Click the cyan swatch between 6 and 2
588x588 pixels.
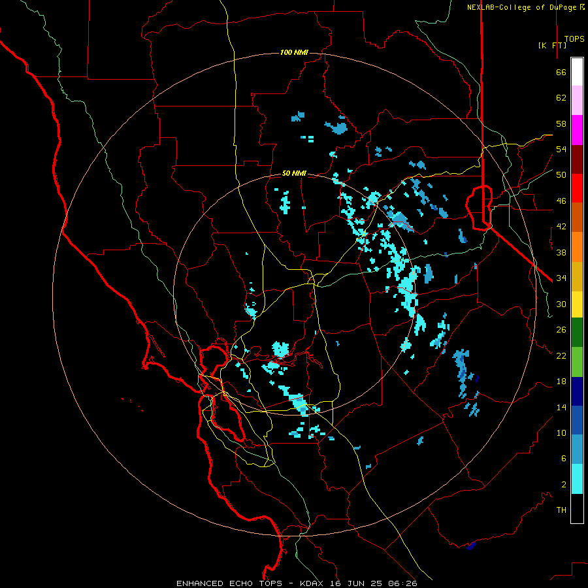pos(577,479)
